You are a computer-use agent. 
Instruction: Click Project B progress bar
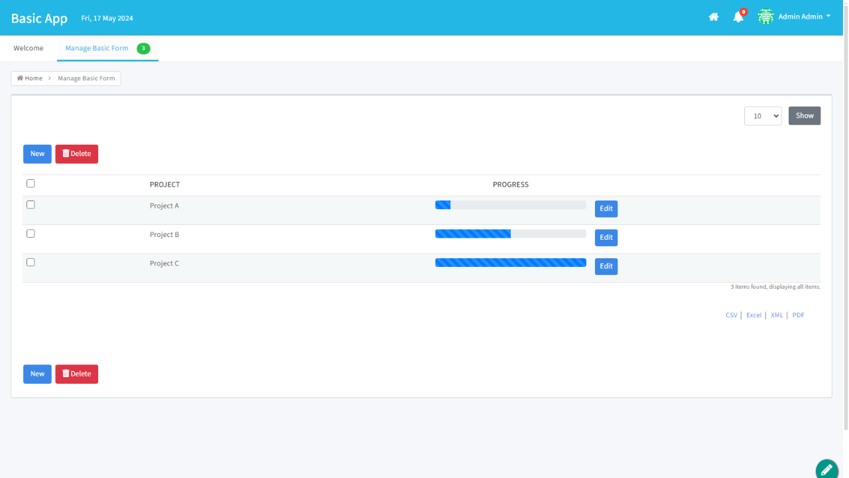pos(511,234)
